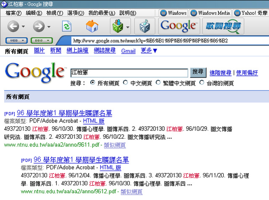Click the large Google logo image
Image resolution: width=269 pixels, height=200 pixels.
pyautogui.click(x=35, y=73)
